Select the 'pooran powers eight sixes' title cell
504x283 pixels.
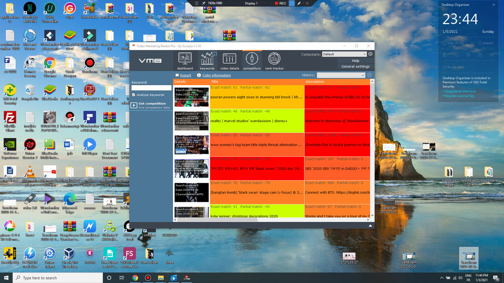[257, 97]
